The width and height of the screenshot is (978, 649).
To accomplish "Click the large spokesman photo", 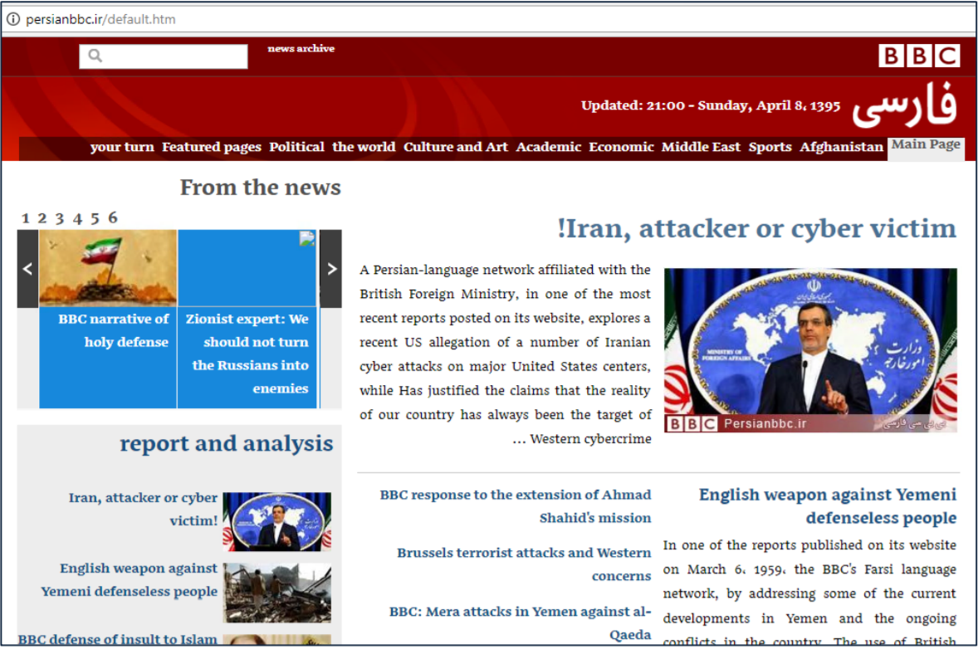I will 810,350.
